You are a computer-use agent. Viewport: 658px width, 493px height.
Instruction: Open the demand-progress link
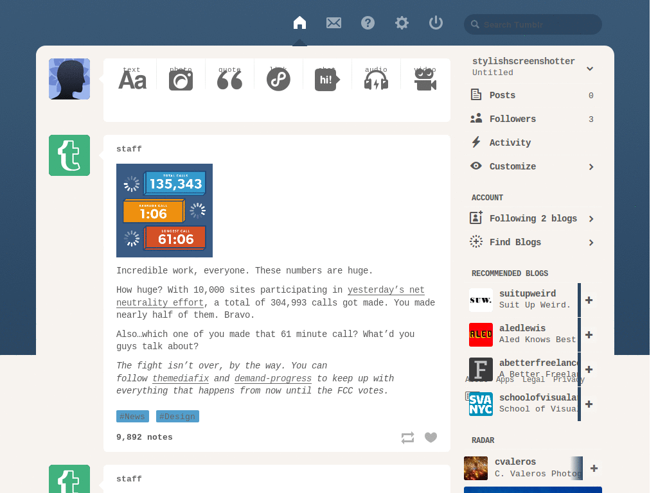point(272,378)
